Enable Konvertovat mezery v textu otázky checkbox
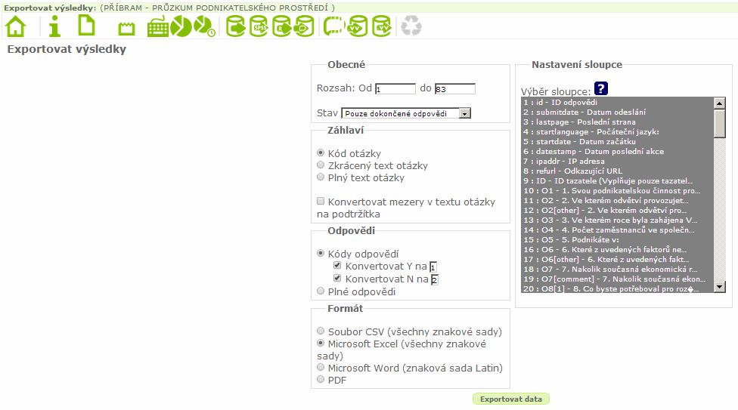The height and width of the screenshot is (410, 738). pyautogui.click(x=321, y=202)
